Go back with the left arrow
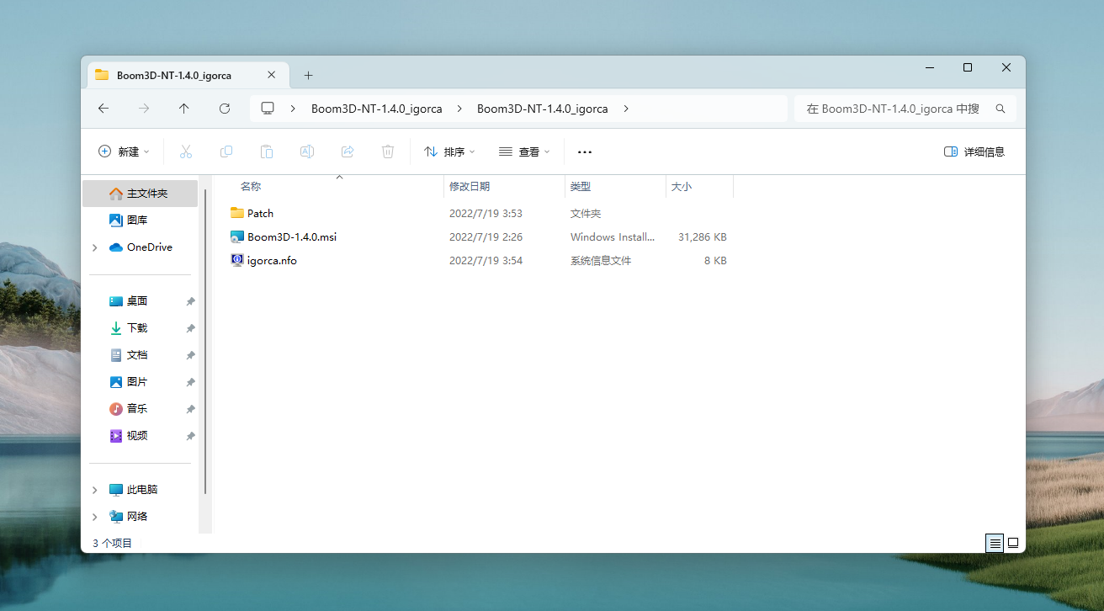 [x=103, y=109]
